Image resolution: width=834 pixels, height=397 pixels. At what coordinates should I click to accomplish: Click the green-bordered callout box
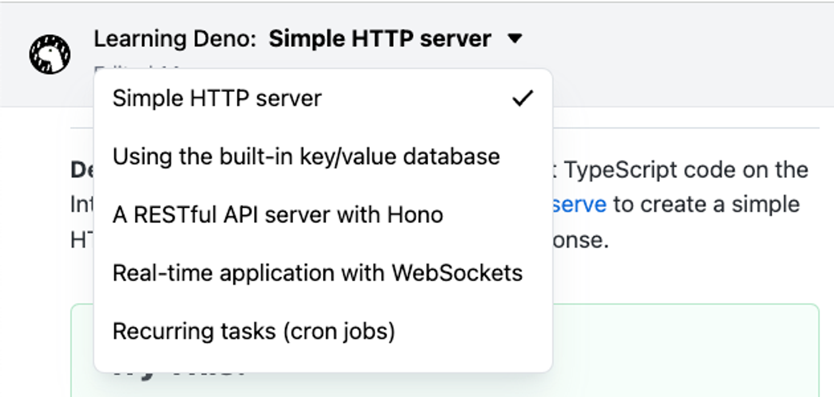point(684,350)
